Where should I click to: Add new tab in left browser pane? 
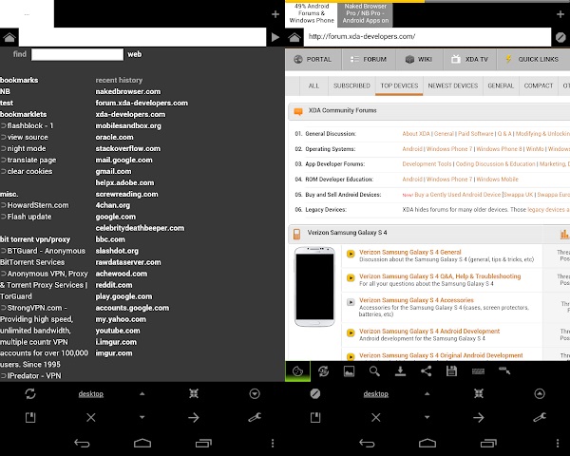point(275,14)
